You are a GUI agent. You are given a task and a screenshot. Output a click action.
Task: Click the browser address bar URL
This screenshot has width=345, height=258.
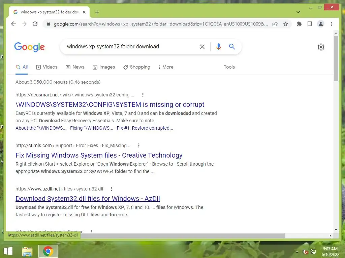pos(161,24)
